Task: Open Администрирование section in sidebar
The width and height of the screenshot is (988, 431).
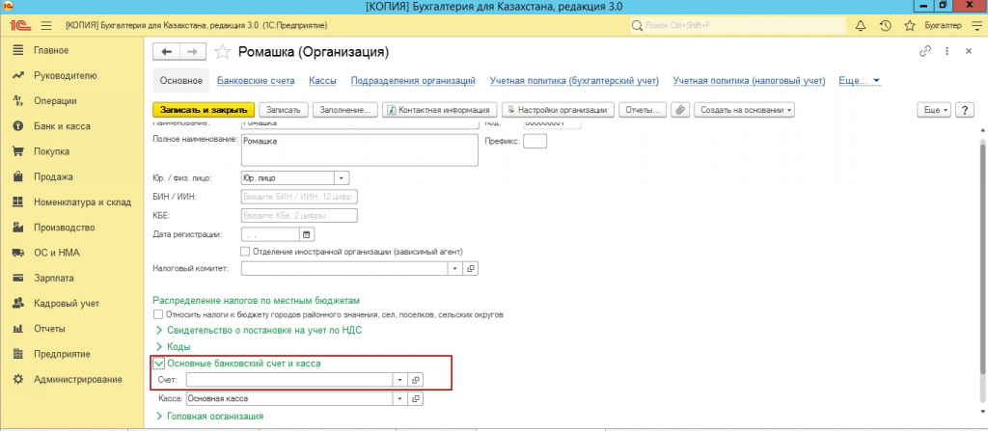Action: pos(78,379)
